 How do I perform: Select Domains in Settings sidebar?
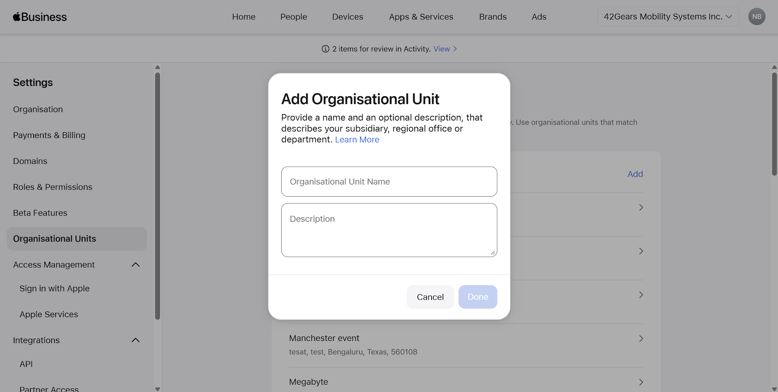pyautogui.click(x=30, y=161)
